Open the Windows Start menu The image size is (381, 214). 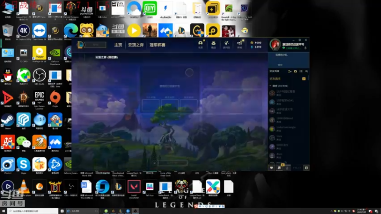pos(3,211)
